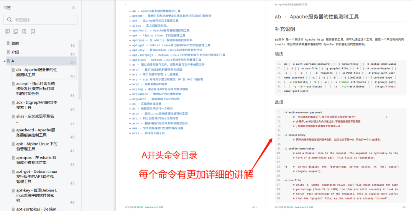414x211 pixels.
Task: Click the 'apropos' contents link
Action: tap(162, 40)
